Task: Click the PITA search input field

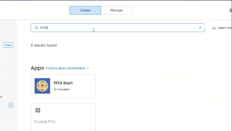Action: (x=118, y=28)
